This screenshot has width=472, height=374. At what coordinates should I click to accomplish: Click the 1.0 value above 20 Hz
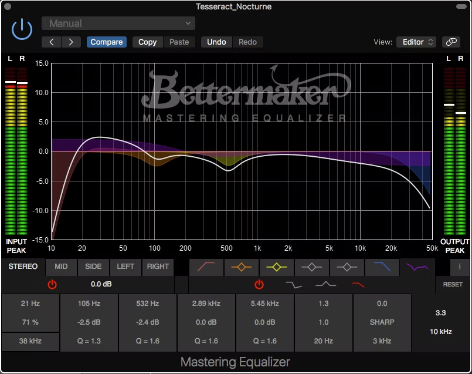point(324,322)
